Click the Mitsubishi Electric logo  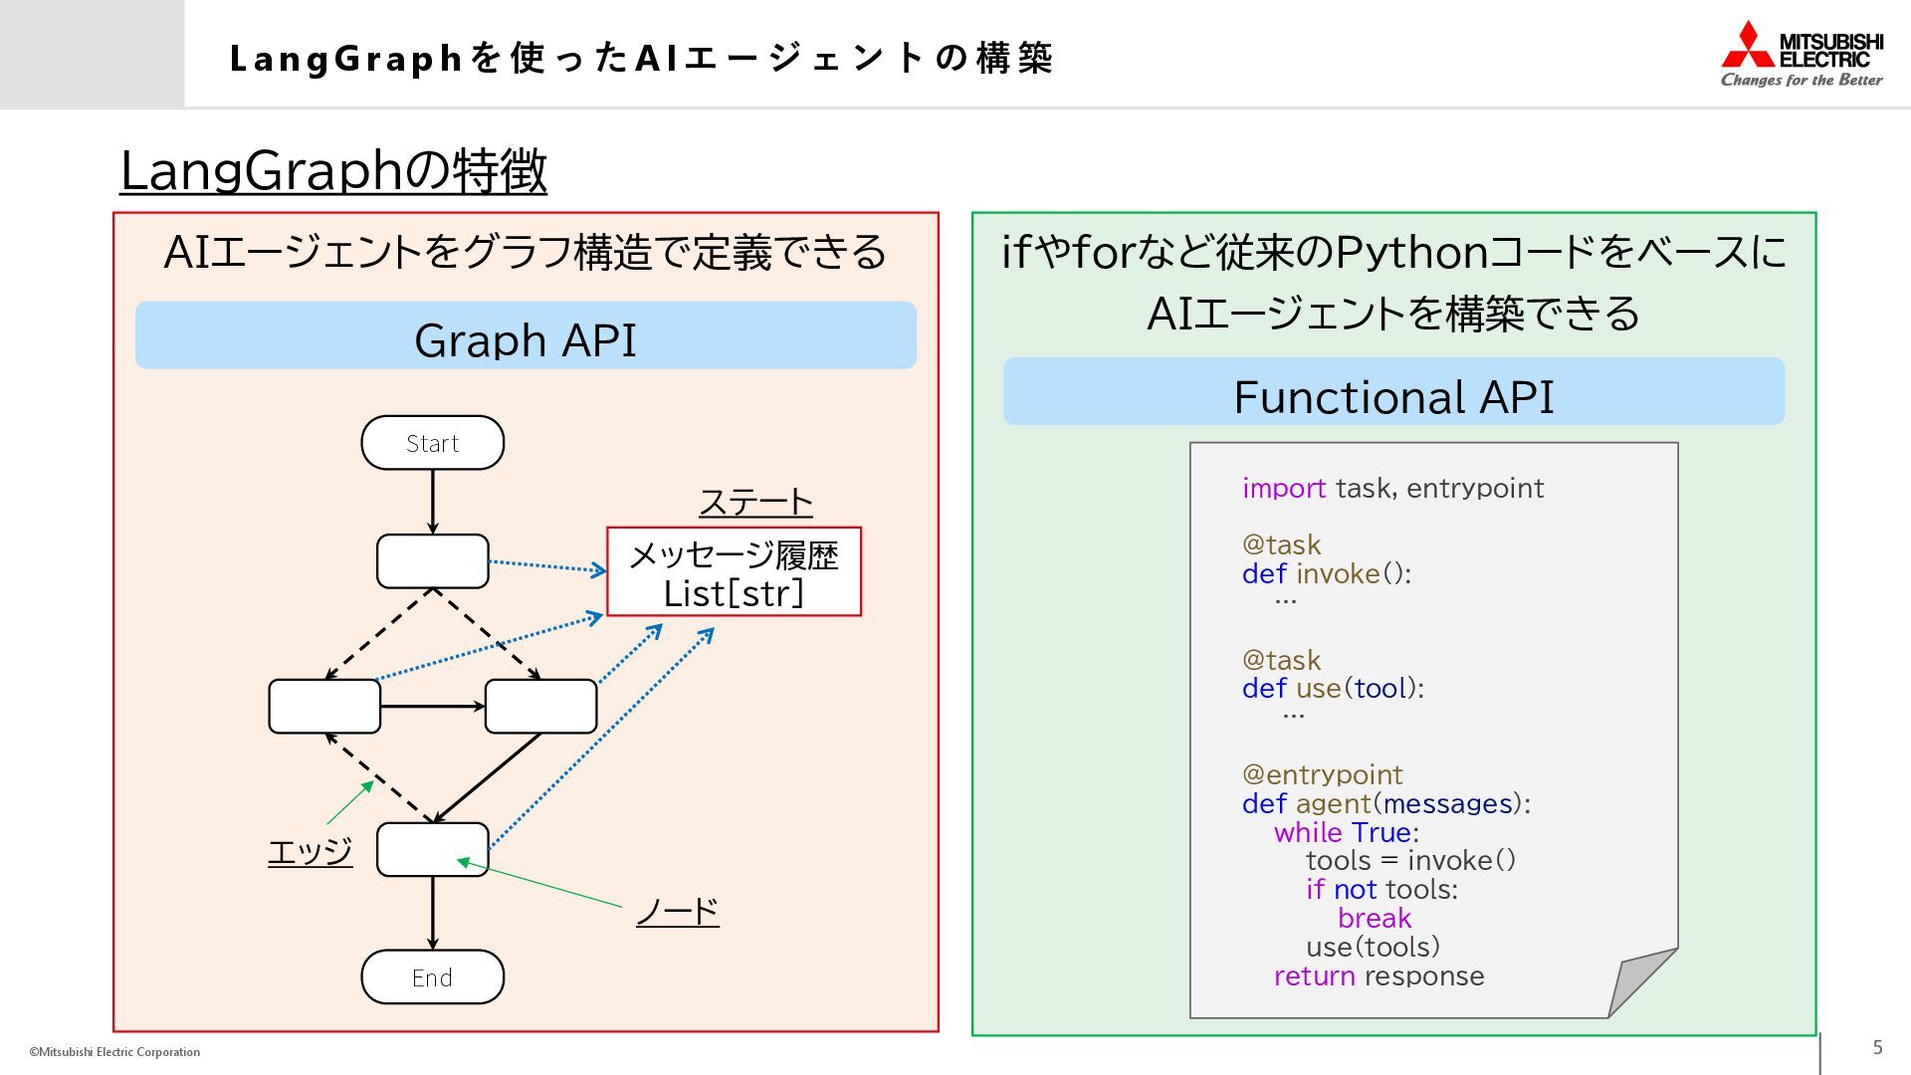click(x=1802, y=54)
